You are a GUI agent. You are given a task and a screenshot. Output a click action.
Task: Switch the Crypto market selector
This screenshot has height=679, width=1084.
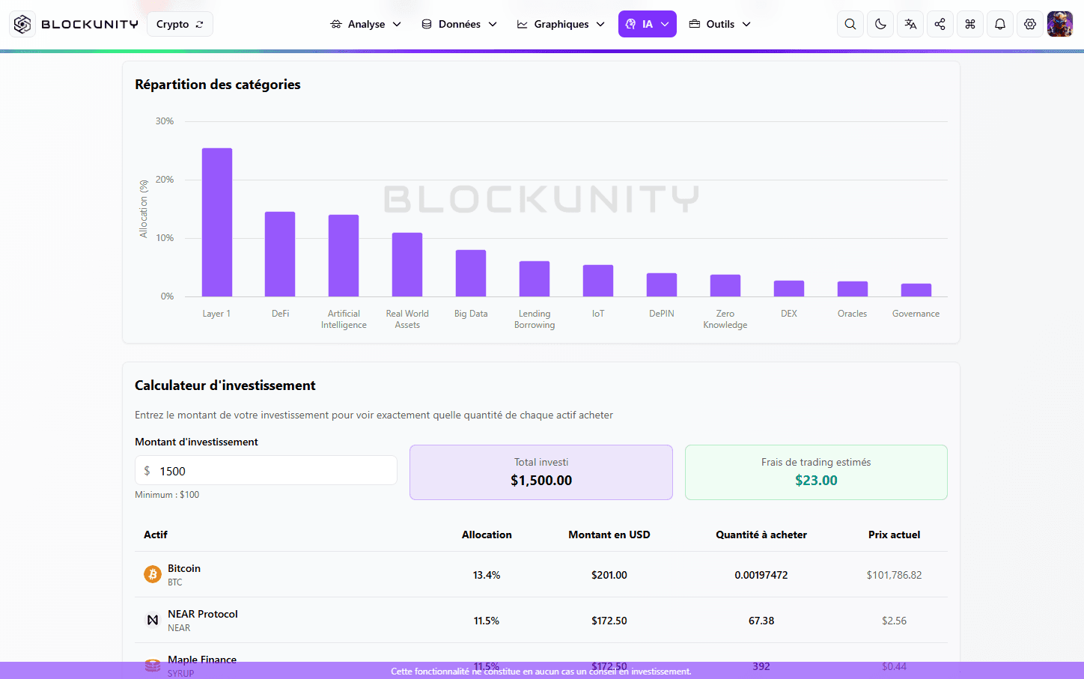pos(180,24)
